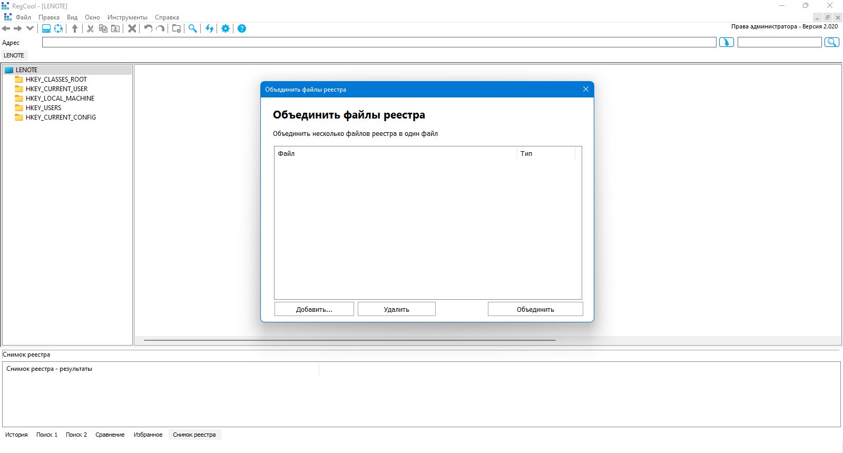
Task: Click the Удалить button in the dialog
Action: 397,309
